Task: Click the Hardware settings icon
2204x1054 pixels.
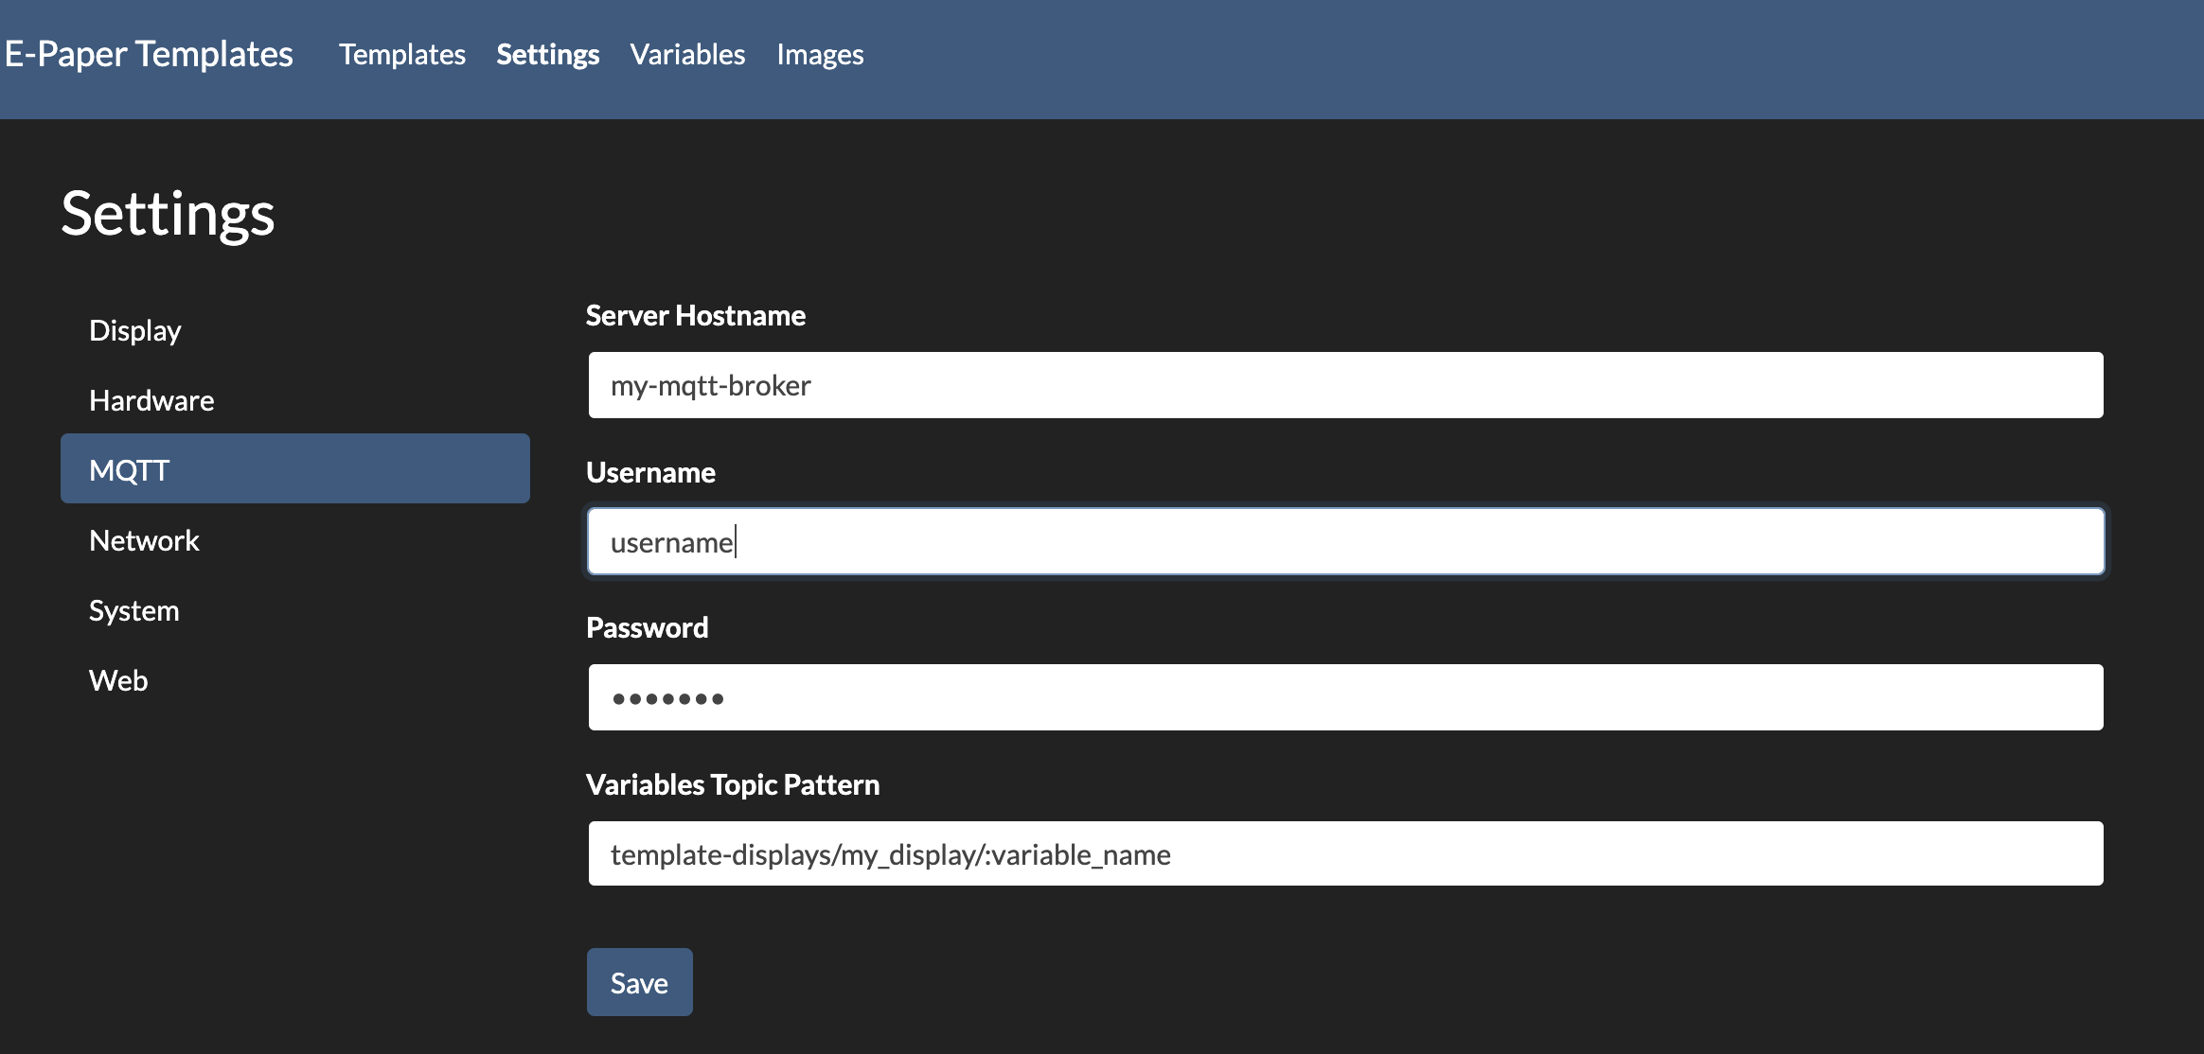Action: (x=151, y=399)
